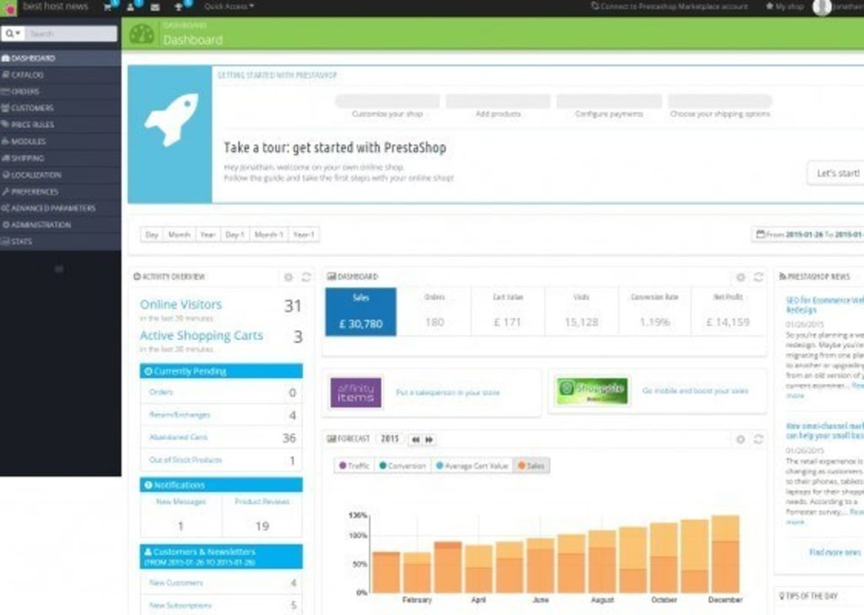Open Administration in sidebar menu

61,225
